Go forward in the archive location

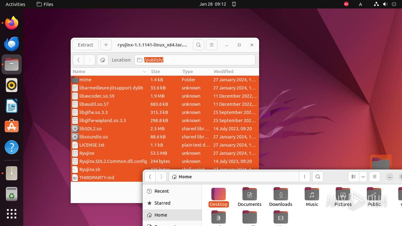point(90,60)
